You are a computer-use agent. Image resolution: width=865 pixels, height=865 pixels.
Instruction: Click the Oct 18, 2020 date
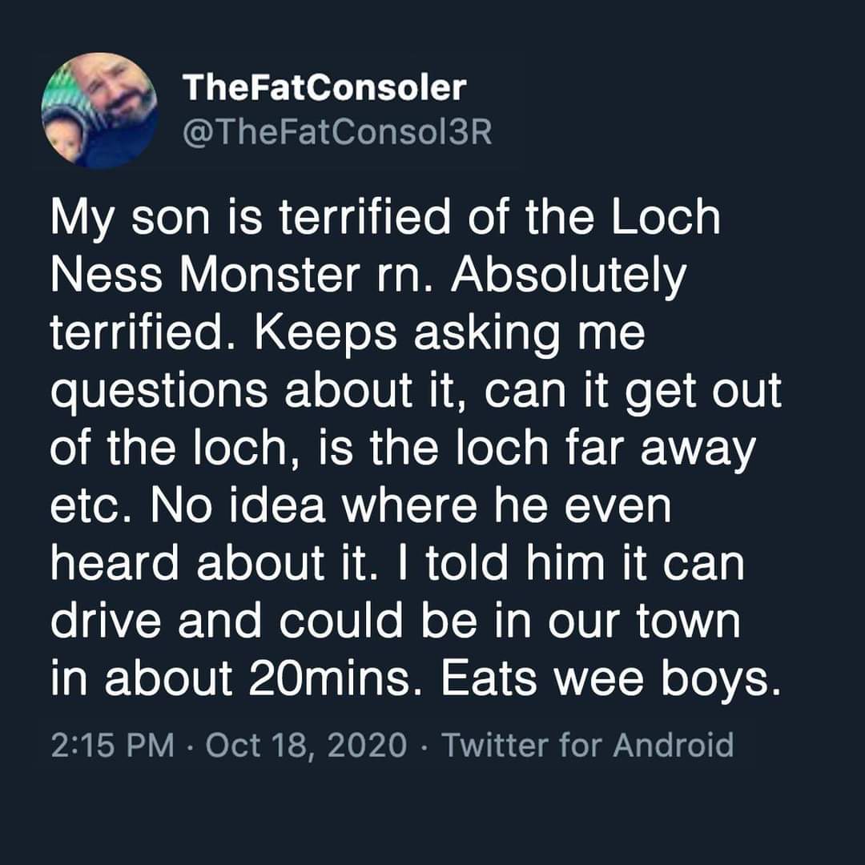tap(306, 746)
